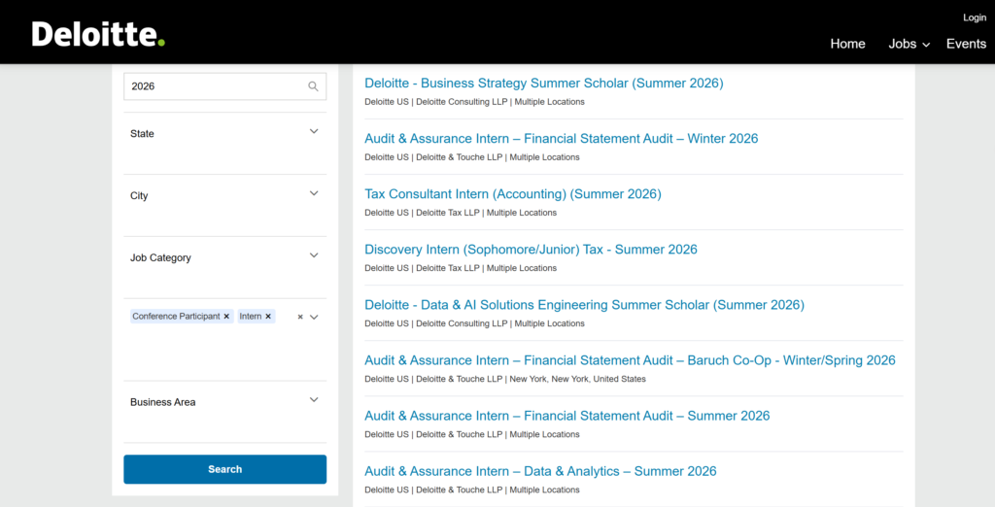The height and width of the screenshot is (507, 995).
Task: Expand the Job Category dropdown
Action: (x=314, y=255)
